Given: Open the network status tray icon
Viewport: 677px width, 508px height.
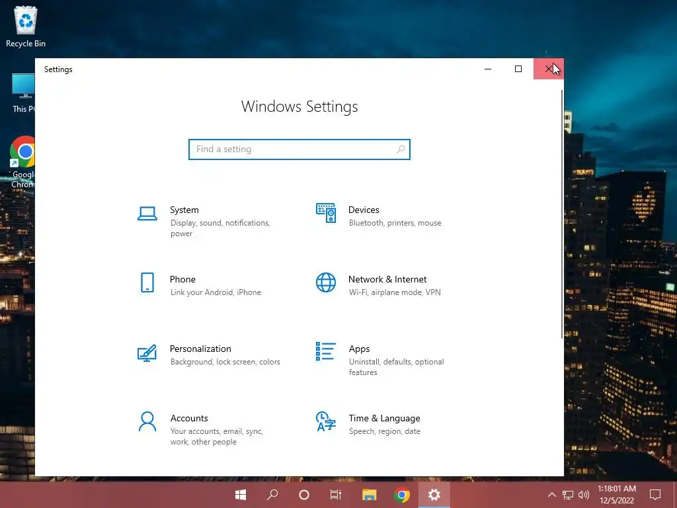Looking at the screenshot, I should (568, 495).
